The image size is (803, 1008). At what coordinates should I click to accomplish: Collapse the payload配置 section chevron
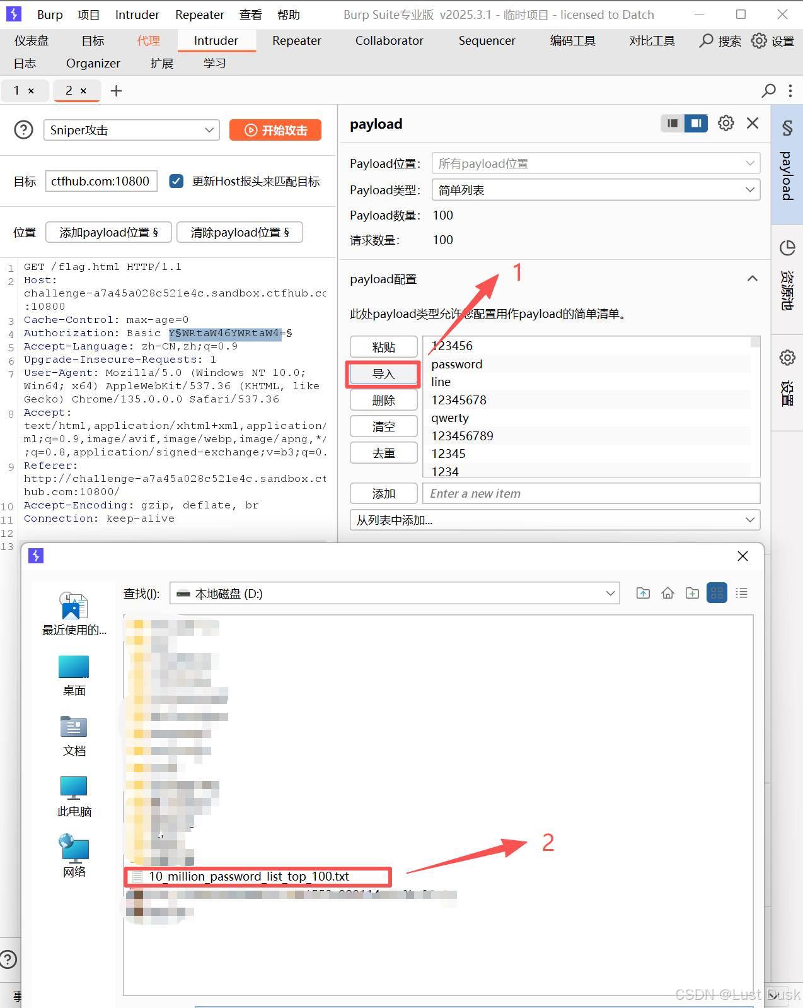click(x=753, y=279)
